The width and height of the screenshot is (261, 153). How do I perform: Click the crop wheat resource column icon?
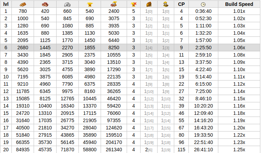[90, 4]
